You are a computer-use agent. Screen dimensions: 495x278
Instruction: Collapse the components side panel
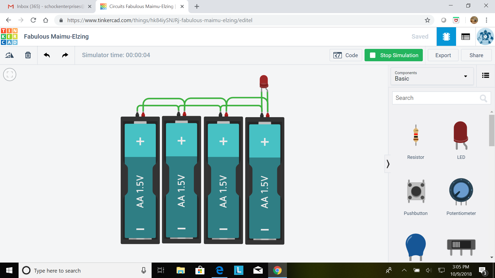click(388, 164)
